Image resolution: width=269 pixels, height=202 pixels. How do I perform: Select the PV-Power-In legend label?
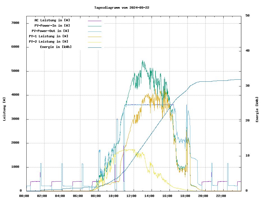point(54,26)
